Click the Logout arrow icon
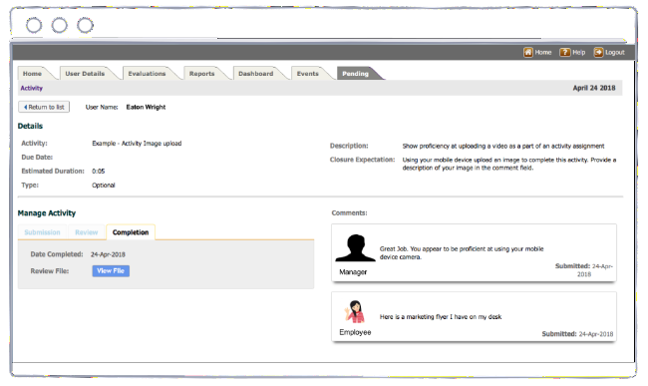Image resolution: width=648 pixels, height=386 pixels. point(598,52)
